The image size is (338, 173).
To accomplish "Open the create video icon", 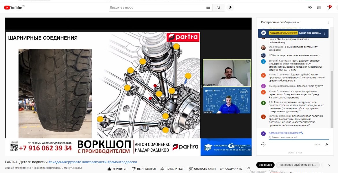I will [310, 7].
